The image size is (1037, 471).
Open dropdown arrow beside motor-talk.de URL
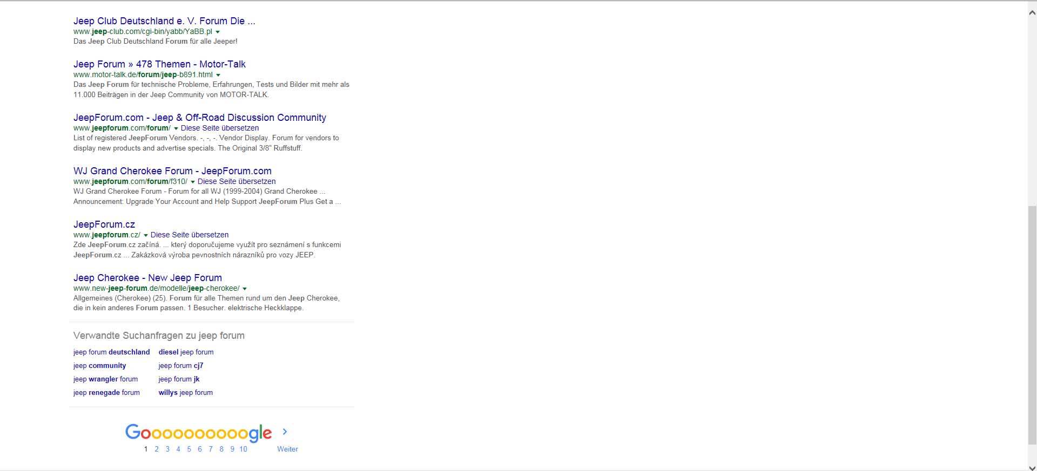click(x=218, y=75)
